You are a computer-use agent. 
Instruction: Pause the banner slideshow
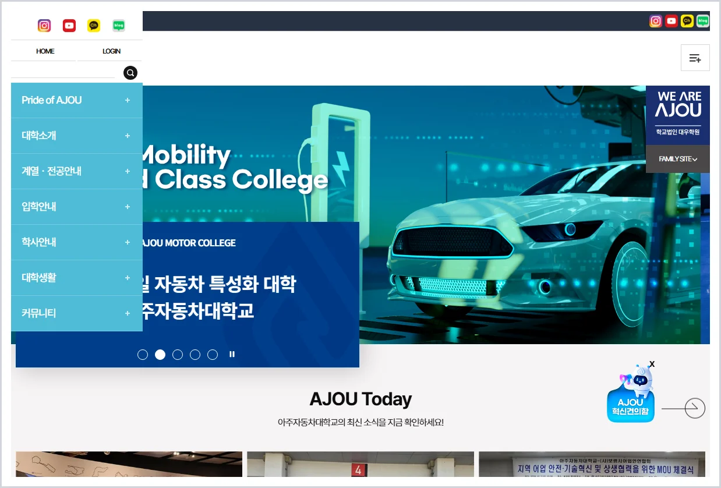coord(232,354)
